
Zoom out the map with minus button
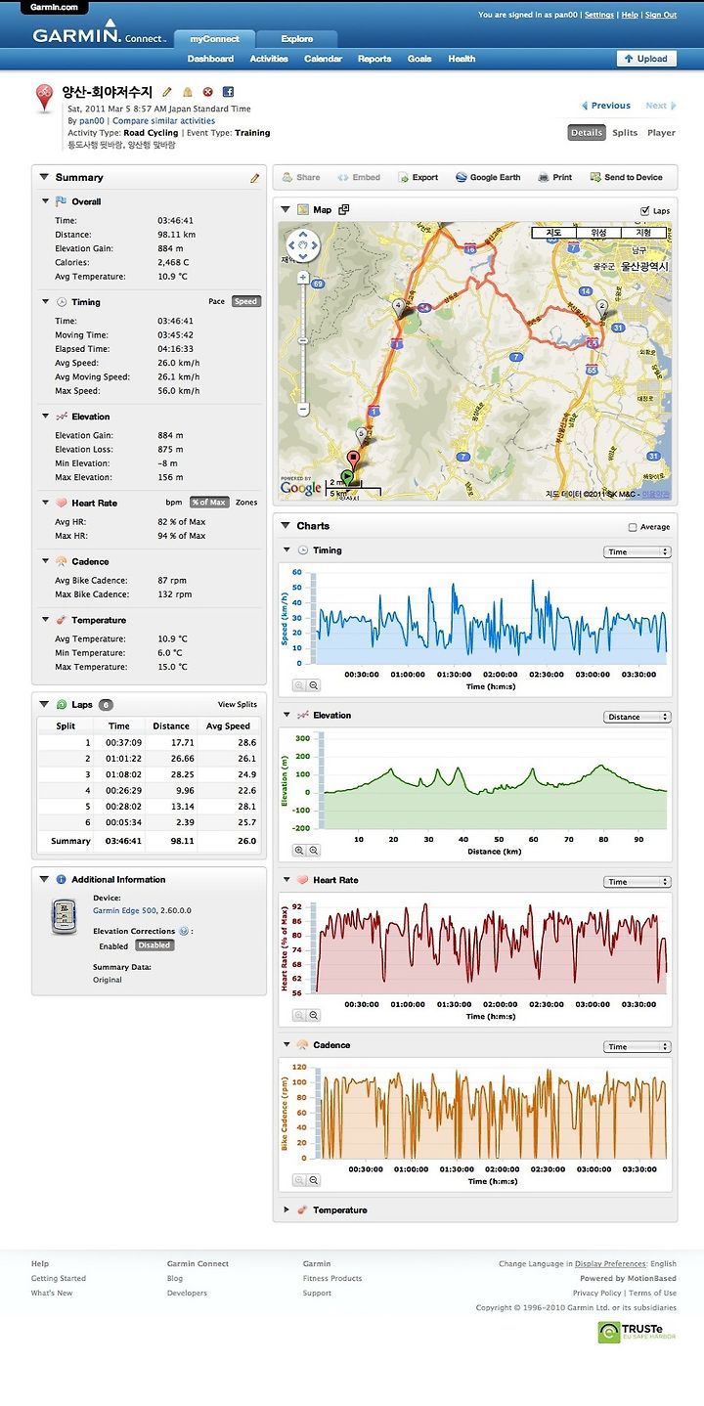pos(302,408)
